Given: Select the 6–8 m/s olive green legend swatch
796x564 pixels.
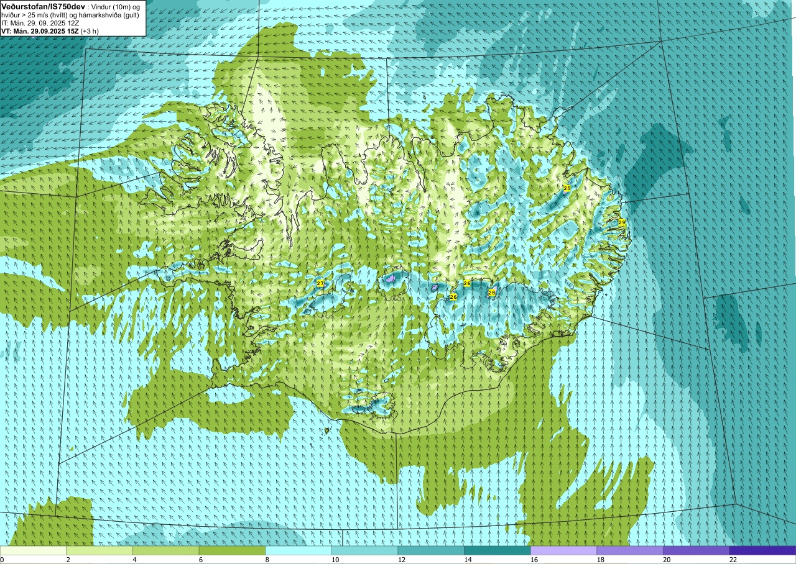Looking at the screenshot, I should [232, 550].
